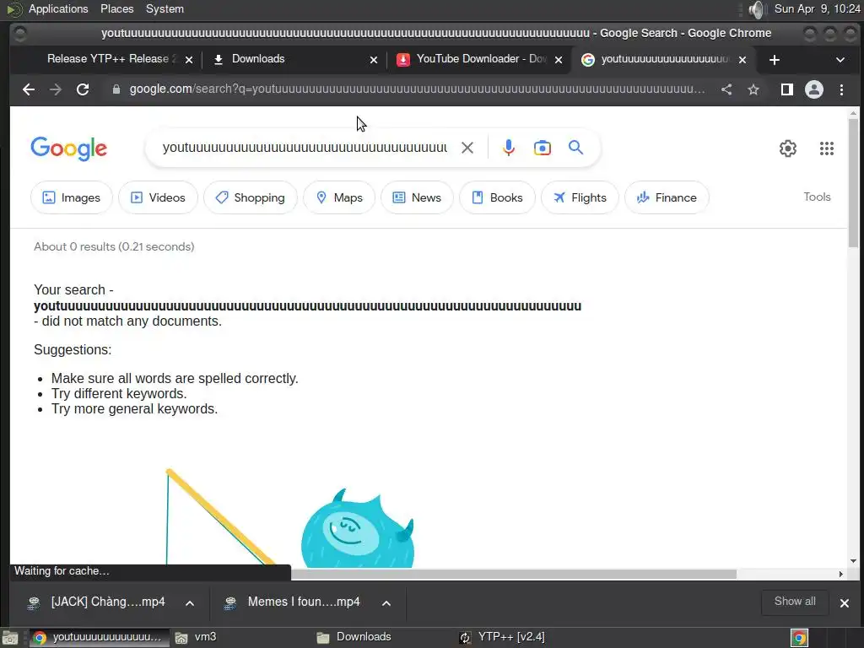
Task: Filter results by Videos
Action: coord(158,197)
